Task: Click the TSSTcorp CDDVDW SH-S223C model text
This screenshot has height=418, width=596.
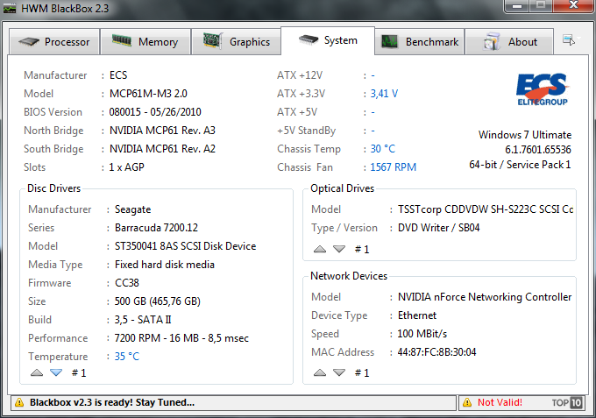Action: (486, 209)
